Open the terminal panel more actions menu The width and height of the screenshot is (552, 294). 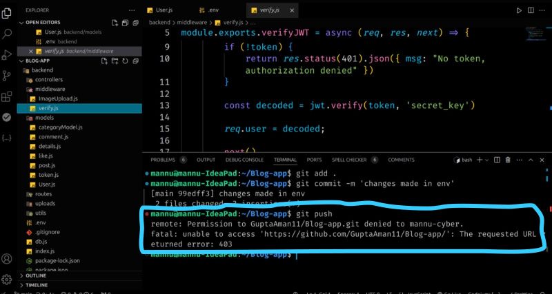[520, 160]
